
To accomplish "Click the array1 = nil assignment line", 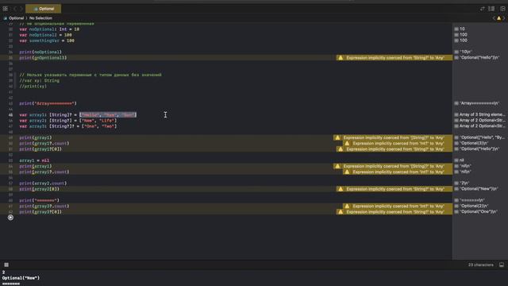I will pos(34,160).
